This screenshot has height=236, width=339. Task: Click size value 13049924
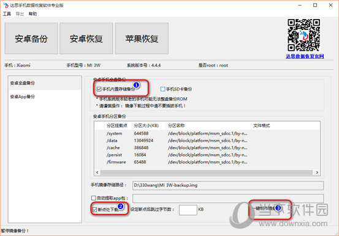pyautogui.click(x=143, y=141)
